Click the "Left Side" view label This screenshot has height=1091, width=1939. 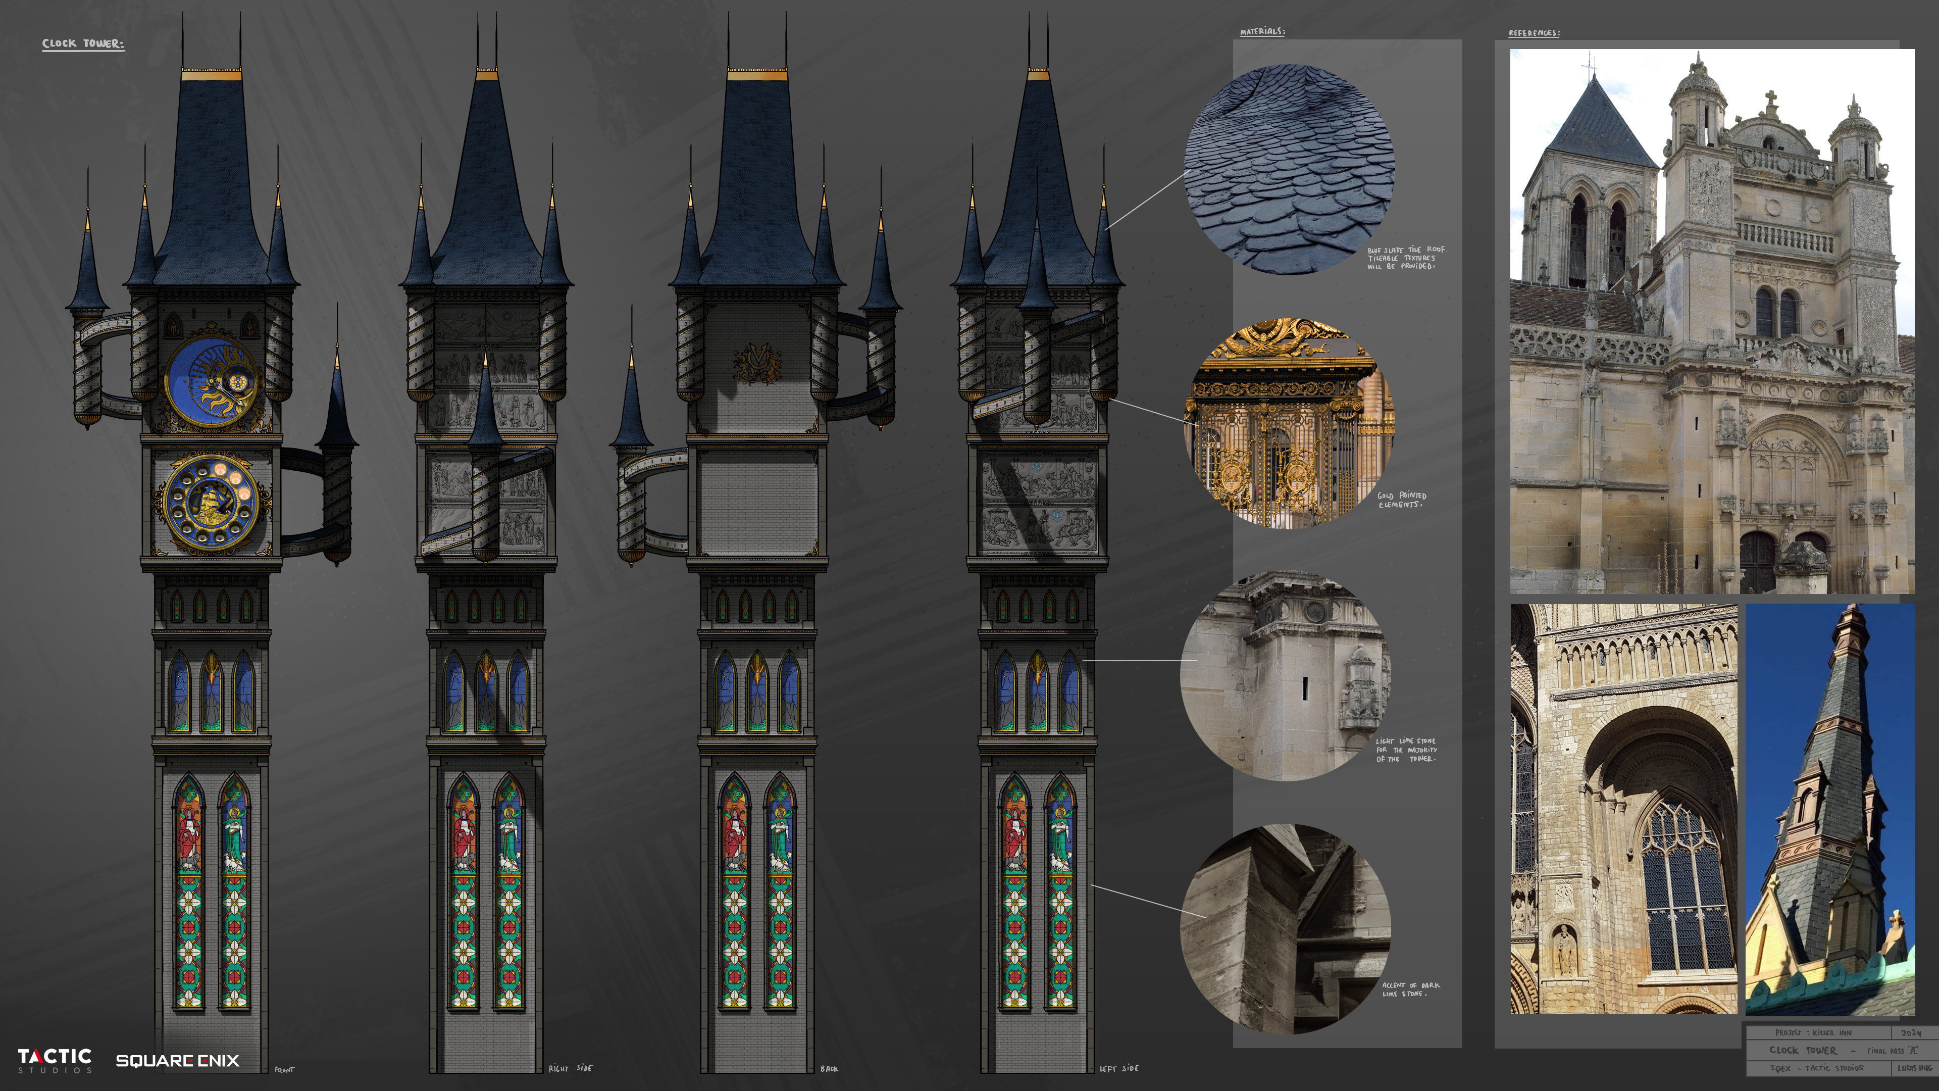tap(1118, 1068)
